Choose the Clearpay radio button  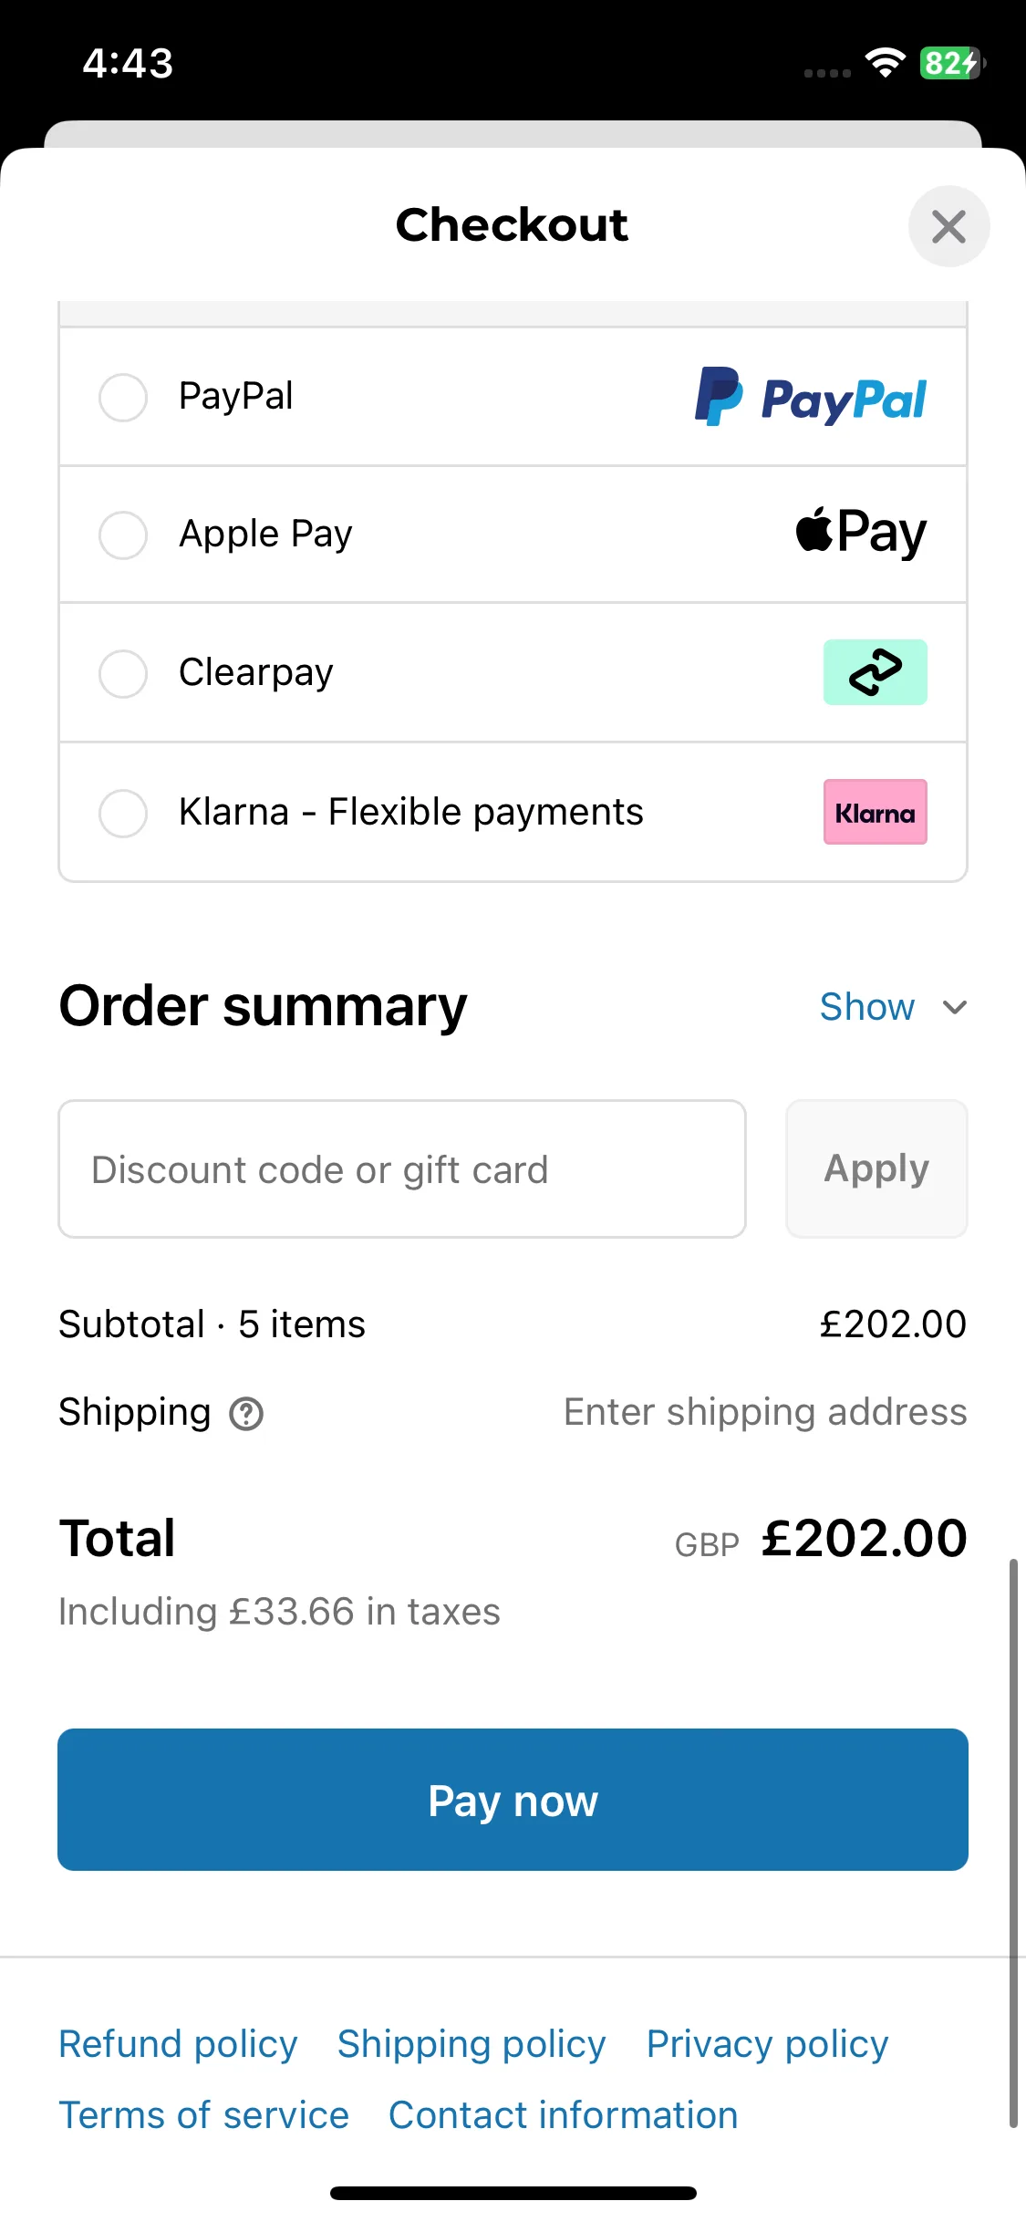tap(123, 673)
